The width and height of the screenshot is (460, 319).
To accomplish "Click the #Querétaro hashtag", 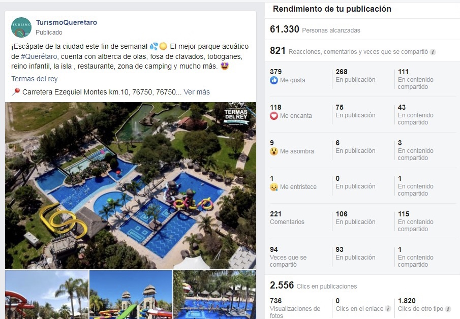I will tap(39, 56).
